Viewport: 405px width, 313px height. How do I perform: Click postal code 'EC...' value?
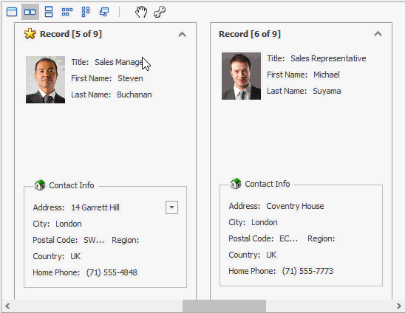click(289, 238)
